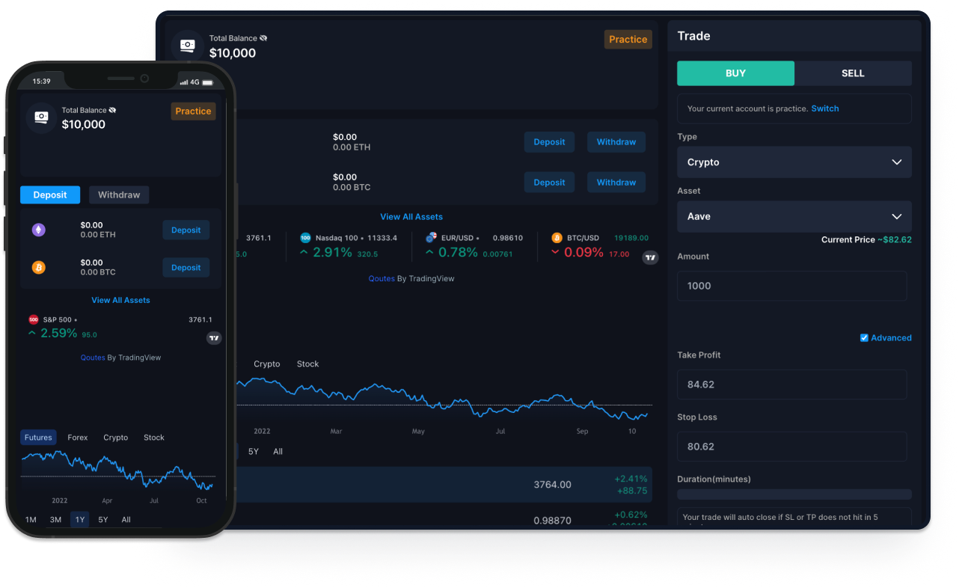Uncheck the Advanced checkbox in the Trade panel

863,337
